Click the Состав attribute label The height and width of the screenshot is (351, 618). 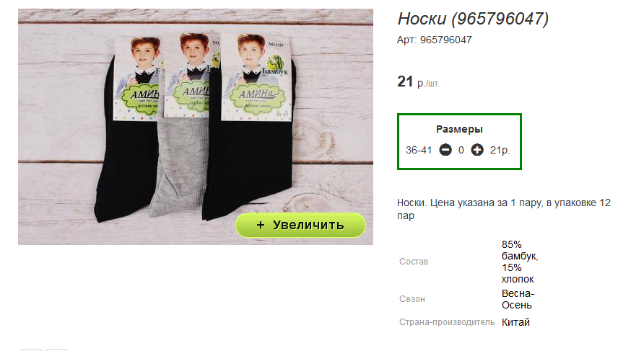pyautogui.click(x=414, y=262)
